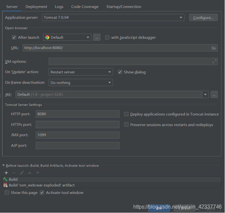Click the Chrome browser icon
Screen dimensions: 225x213
(x=47, y=37)
